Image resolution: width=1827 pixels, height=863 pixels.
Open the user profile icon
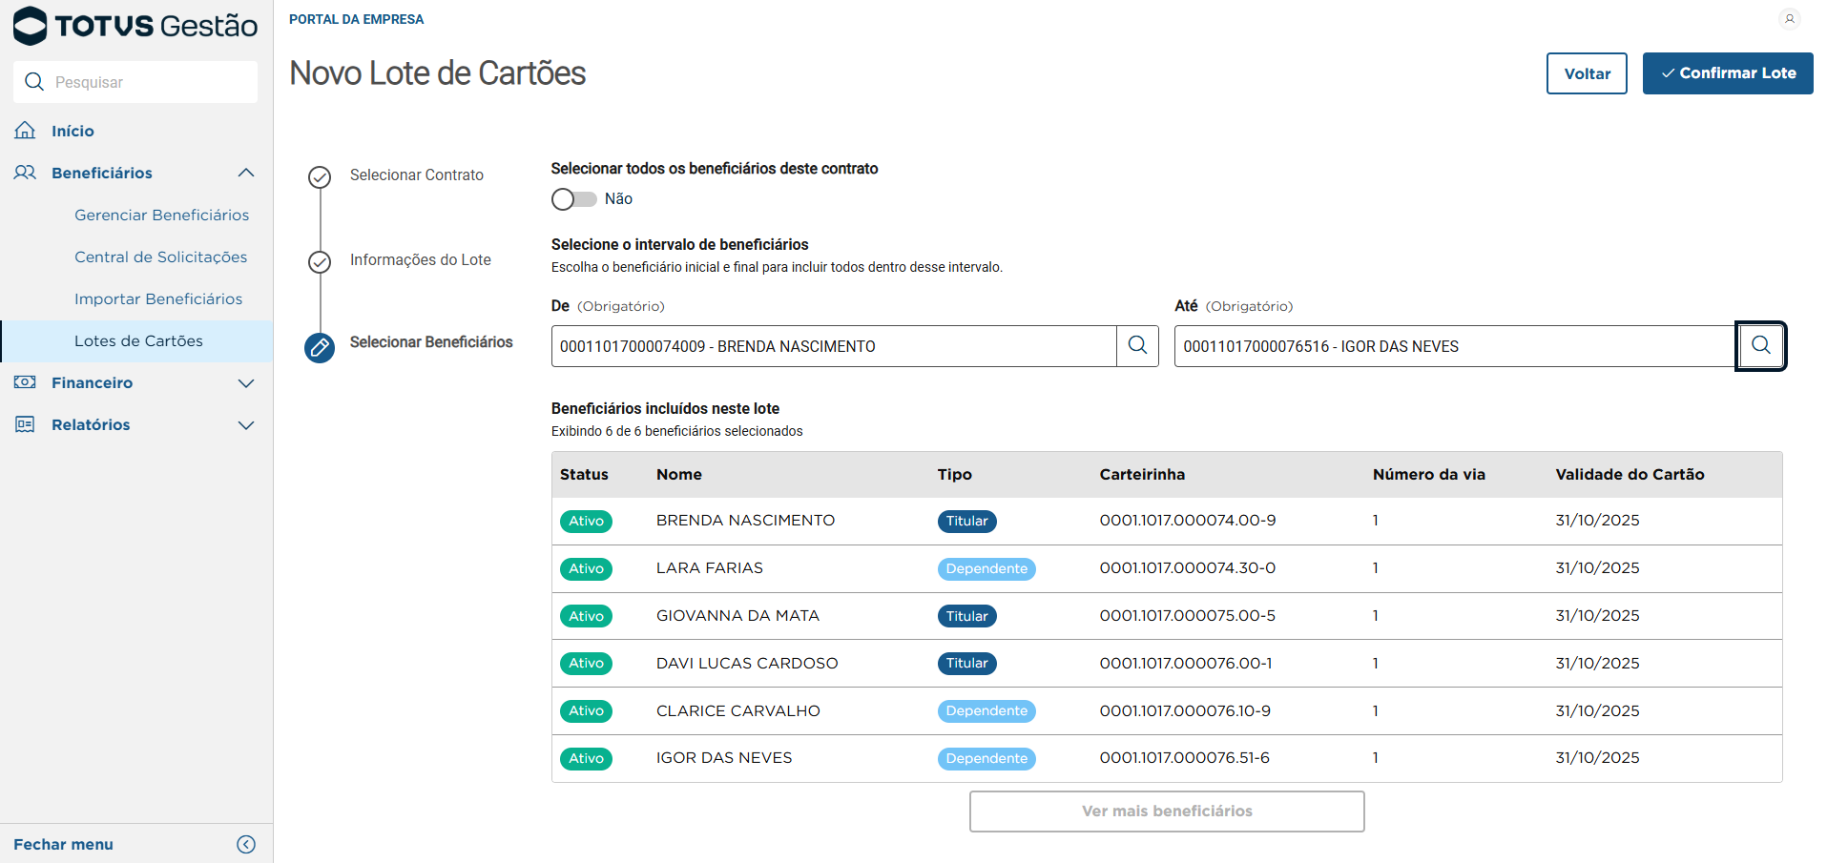pyautogui.click(x=1789, y=19)
